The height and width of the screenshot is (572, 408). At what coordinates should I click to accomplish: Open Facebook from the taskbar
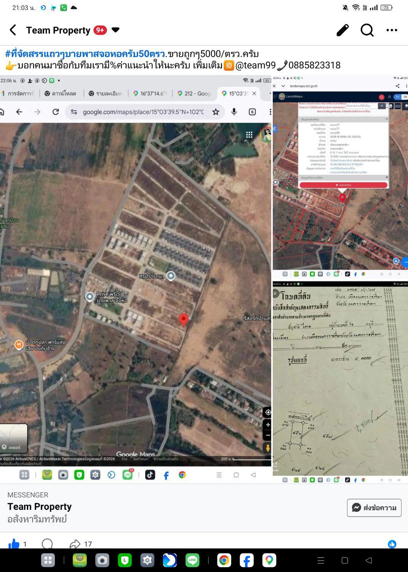tap(246, 560)
